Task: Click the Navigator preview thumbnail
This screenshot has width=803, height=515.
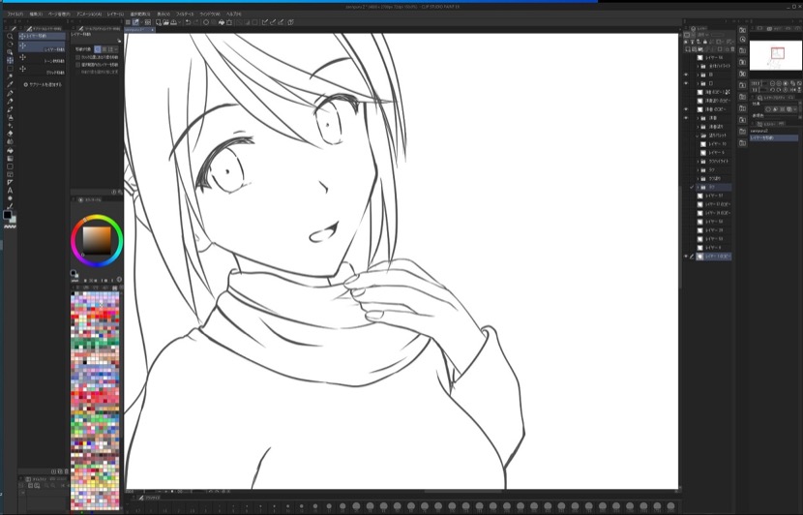Action: coord(775,55)
